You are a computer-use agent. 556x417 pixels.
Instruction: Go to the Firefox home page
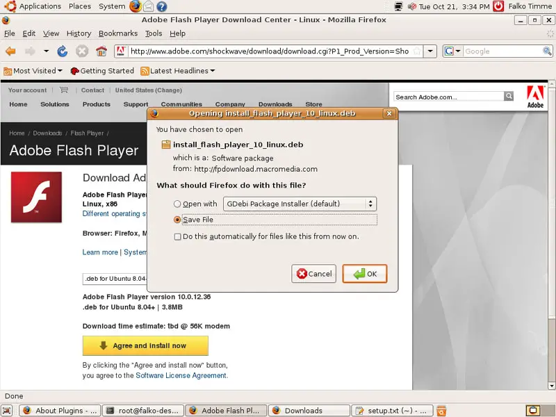pos(101,51)
